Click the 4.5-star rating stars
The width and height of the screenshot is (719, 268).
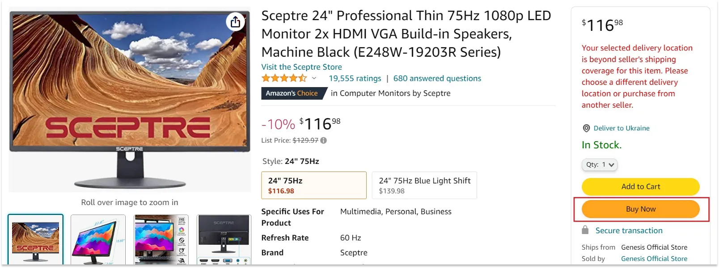(x=283, y=78)
